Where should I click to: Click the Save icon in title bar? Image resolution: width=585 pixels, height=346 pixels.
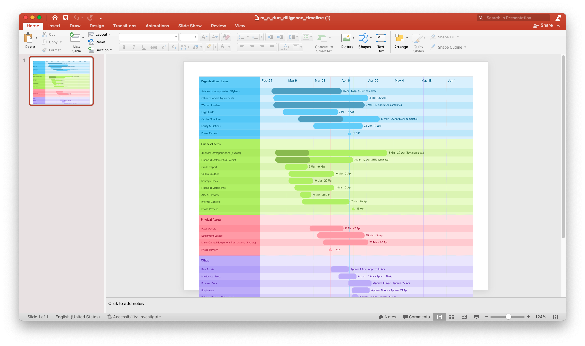point(66,18)
